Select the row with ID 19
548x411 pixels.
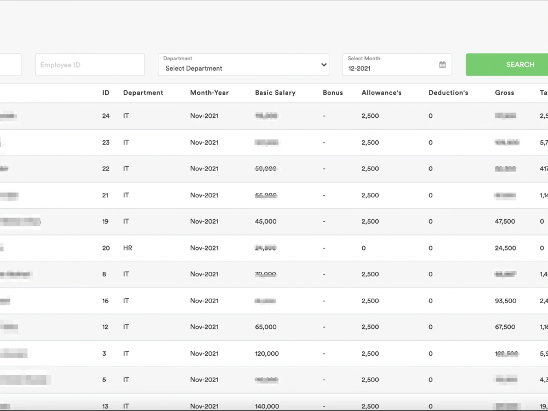click(274, 221)
